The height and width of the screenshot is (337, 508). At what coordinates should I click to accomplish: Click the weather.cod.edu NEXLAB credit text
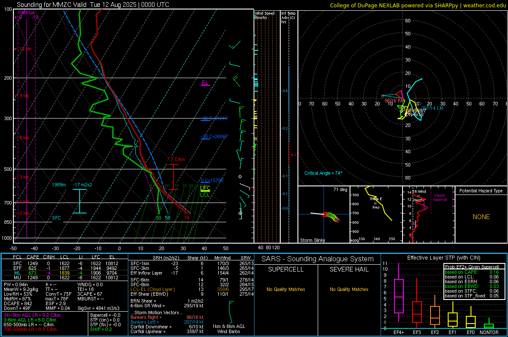click(418, 5)
